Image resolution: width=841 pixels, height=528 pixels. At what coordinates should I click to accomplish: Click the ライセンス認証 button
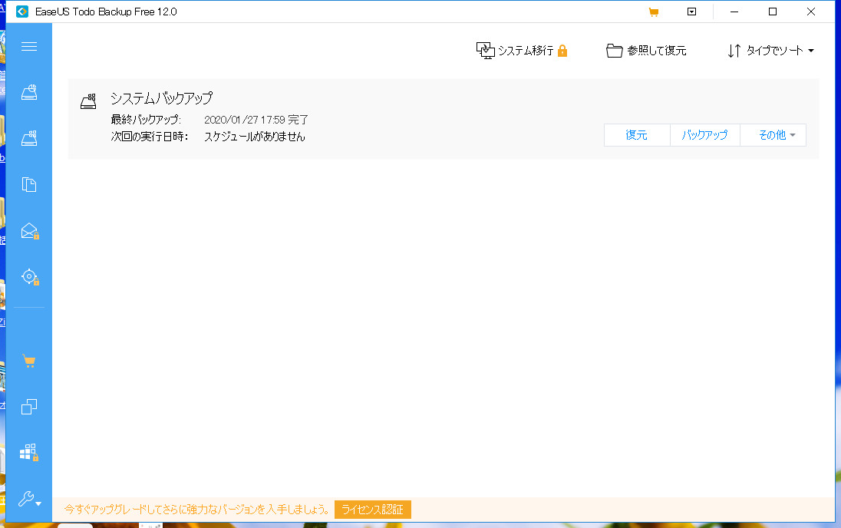click(x=373, y=510)
